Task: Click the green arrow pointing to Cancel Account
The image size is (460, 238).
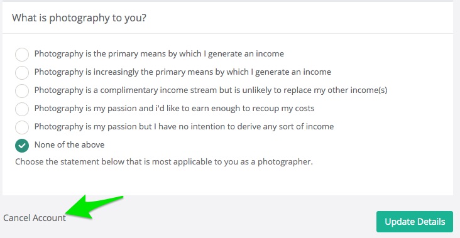Action: pos(94,207)
